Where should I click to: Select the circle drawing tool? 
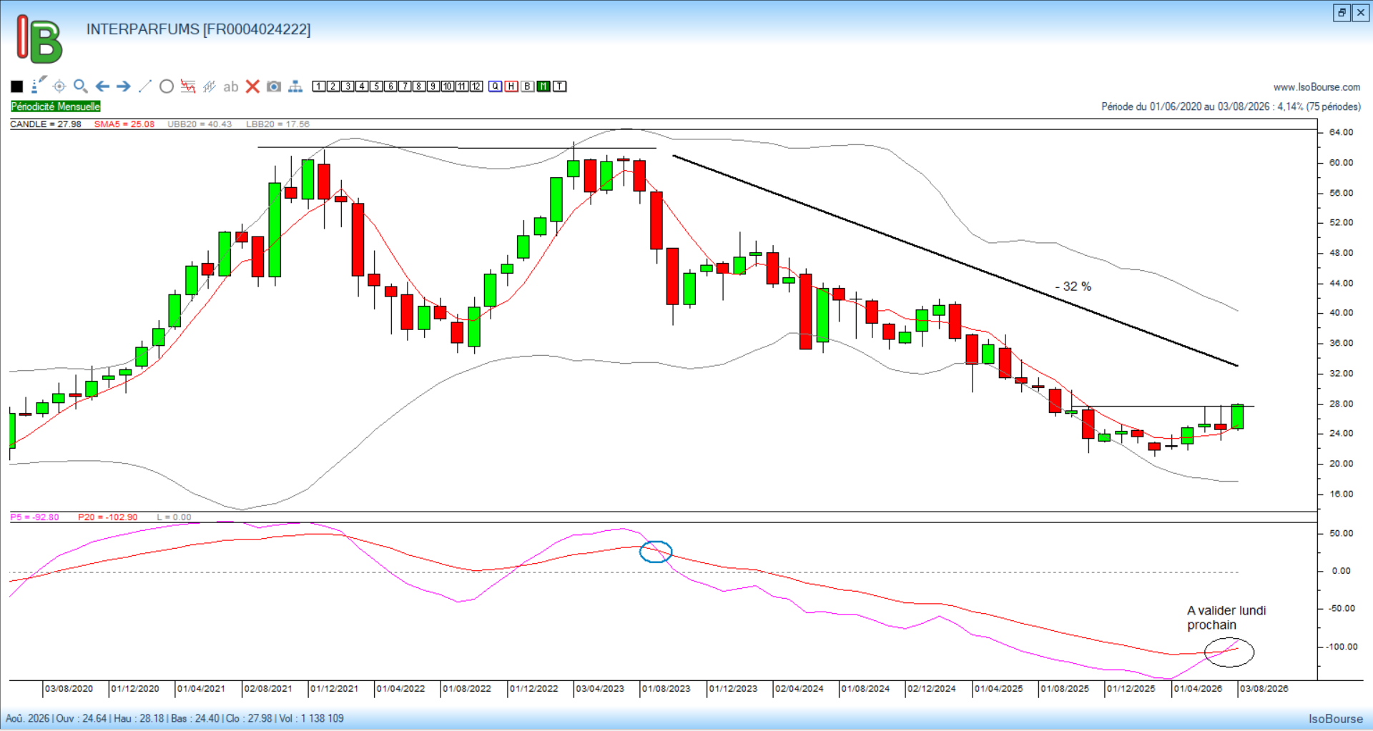click(167, 86)
